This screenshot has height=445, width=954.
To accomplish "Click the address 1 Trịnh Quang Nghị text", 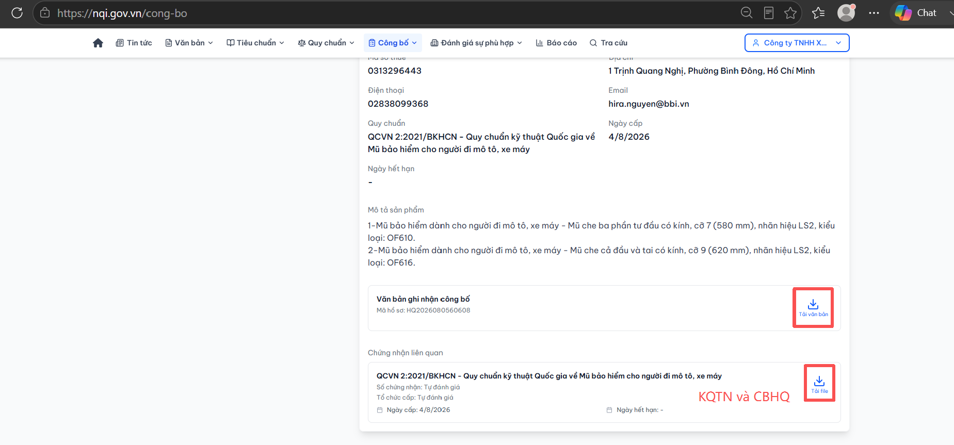I will pos(712,71).
